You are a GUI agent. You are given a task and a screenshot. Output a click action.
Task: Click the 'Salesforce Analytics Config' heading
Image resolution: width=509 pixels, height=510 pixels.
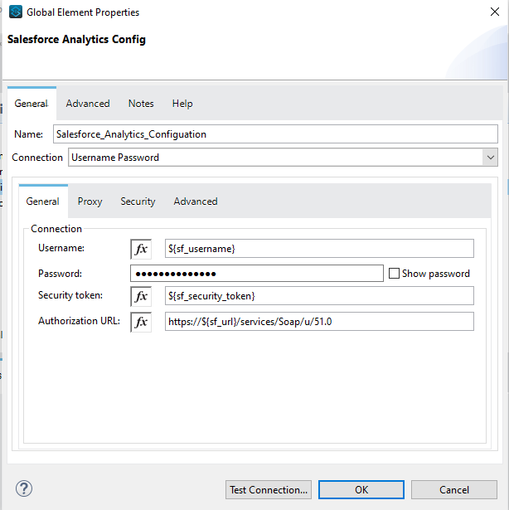[x=76, y=39]
